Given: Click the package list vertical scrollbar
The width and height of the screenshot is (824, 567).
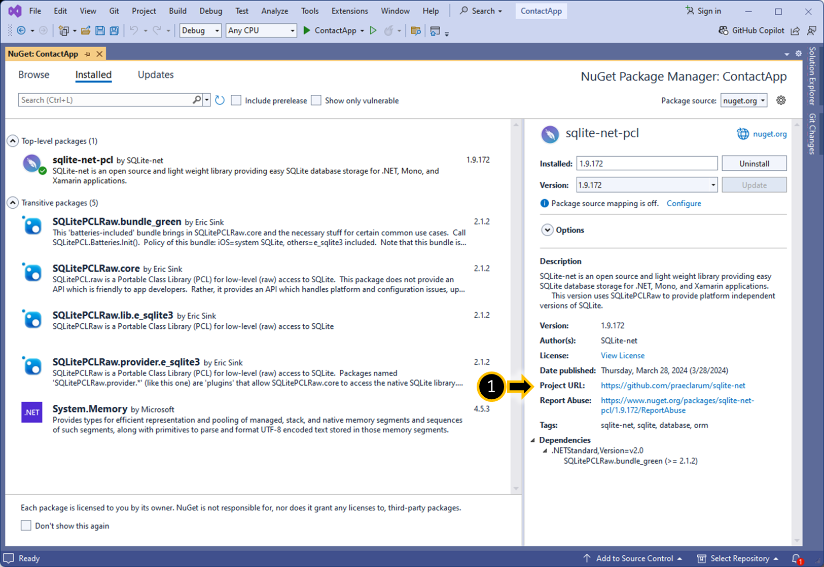Looking at the screenshot, I should (516, 307).
